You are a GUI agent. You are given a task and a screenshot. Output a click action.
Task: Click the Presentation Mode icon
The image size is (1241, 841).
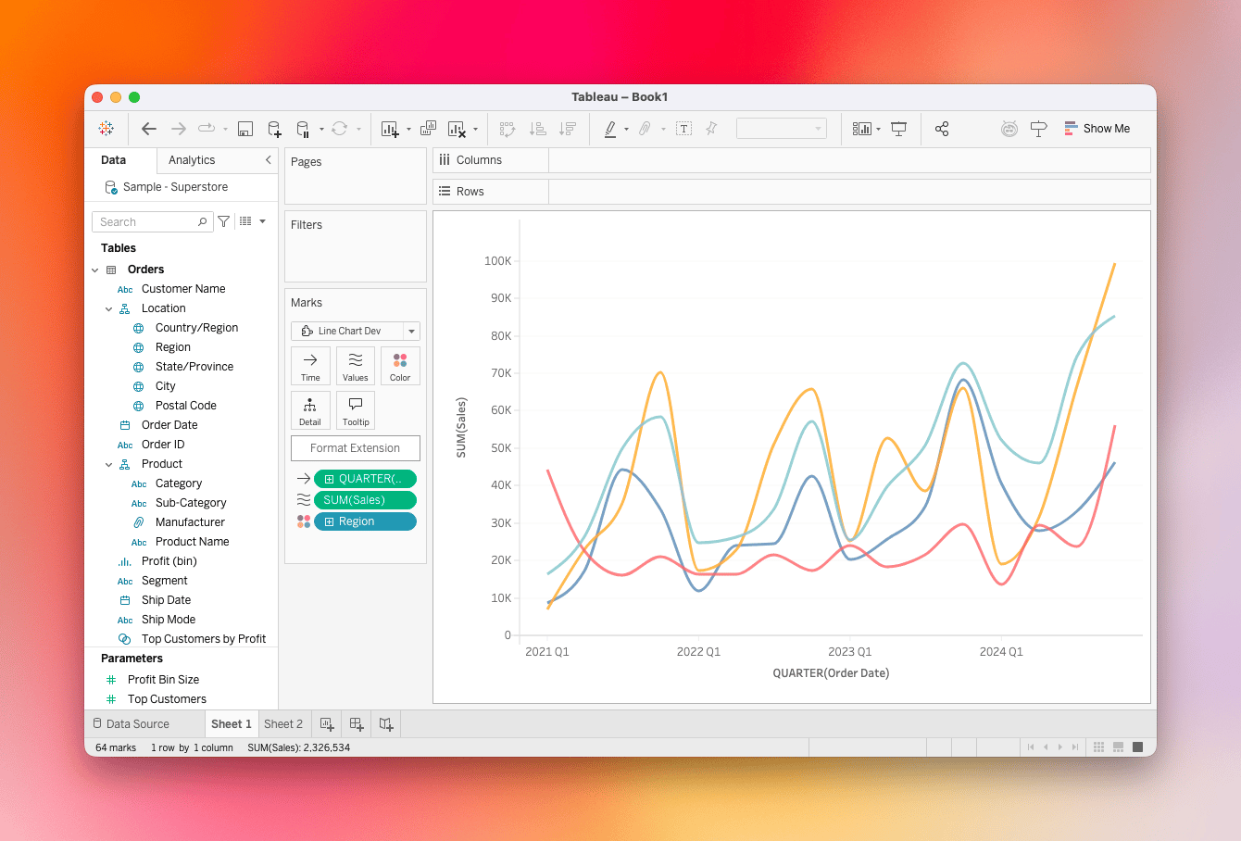pyautogui.click(x=899, y=129)
